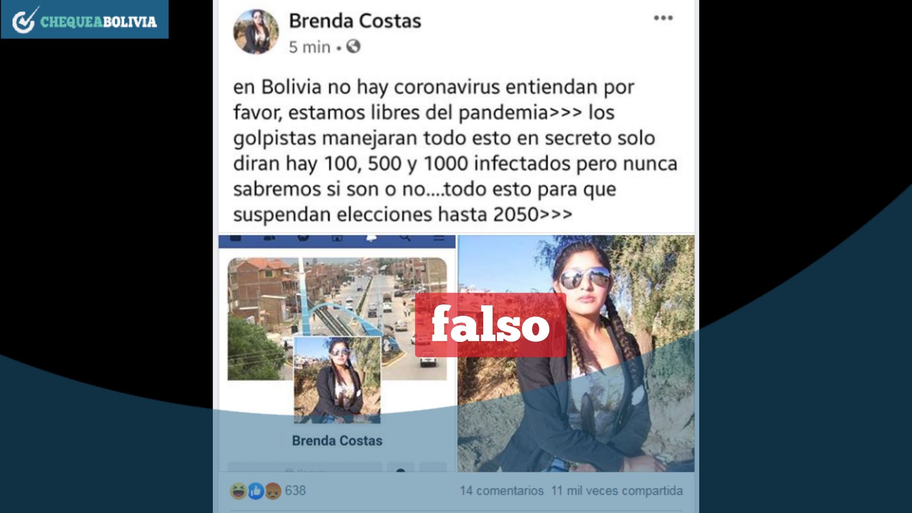This screenshot has height=513, width=912.
Task: Click the post text about coronavirus
Action: [x=455, y=151]
